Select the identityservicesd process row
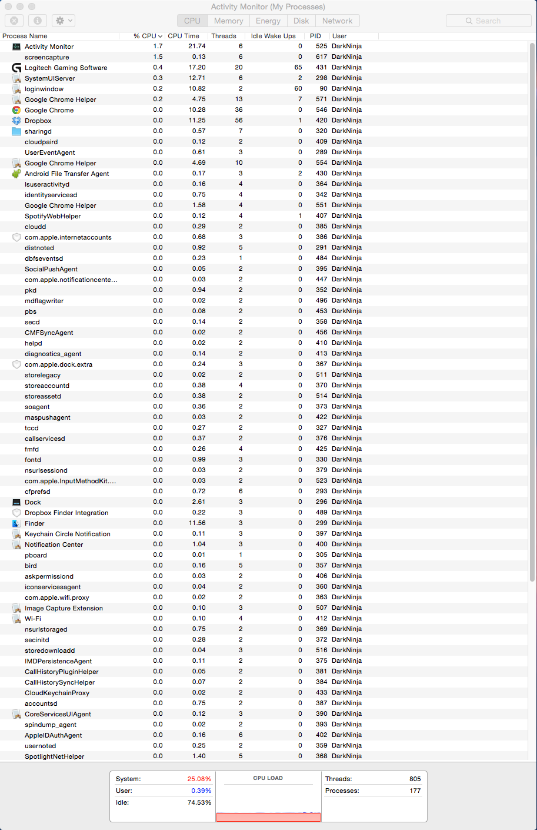Screen dimensions: 537x830 (265, 195)
